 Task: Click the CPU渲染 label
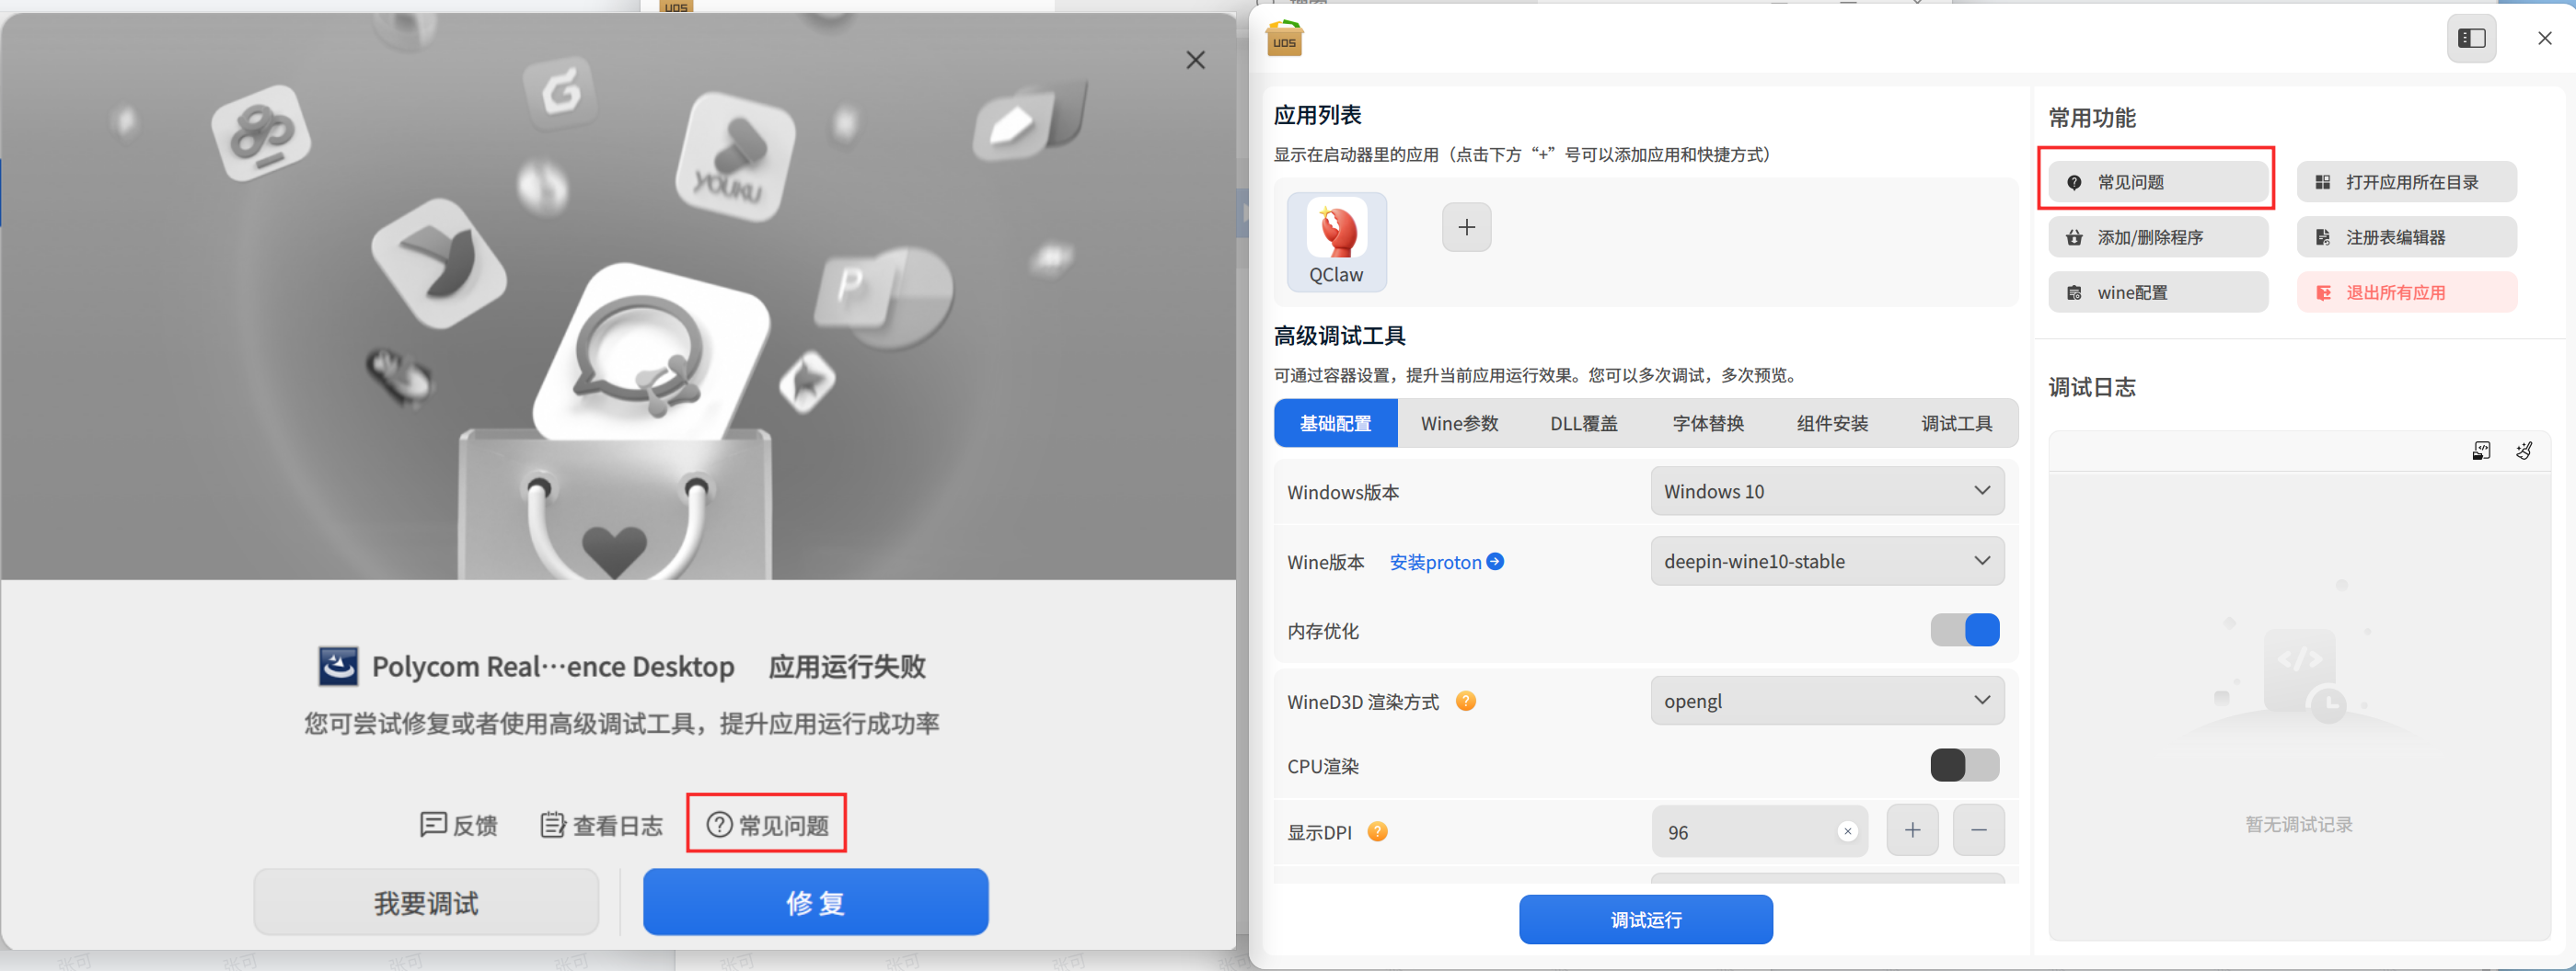pyautogui.click(x=1323, y=767)
